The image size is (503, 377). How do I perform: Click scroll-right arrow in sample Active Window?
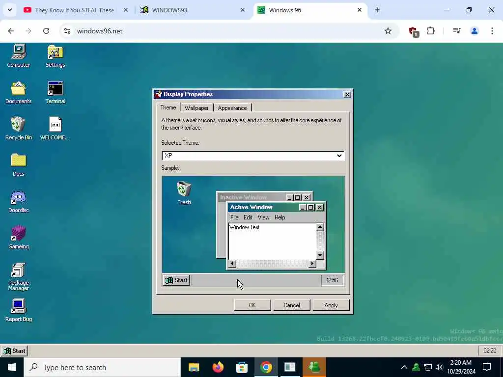coord(312,264)
